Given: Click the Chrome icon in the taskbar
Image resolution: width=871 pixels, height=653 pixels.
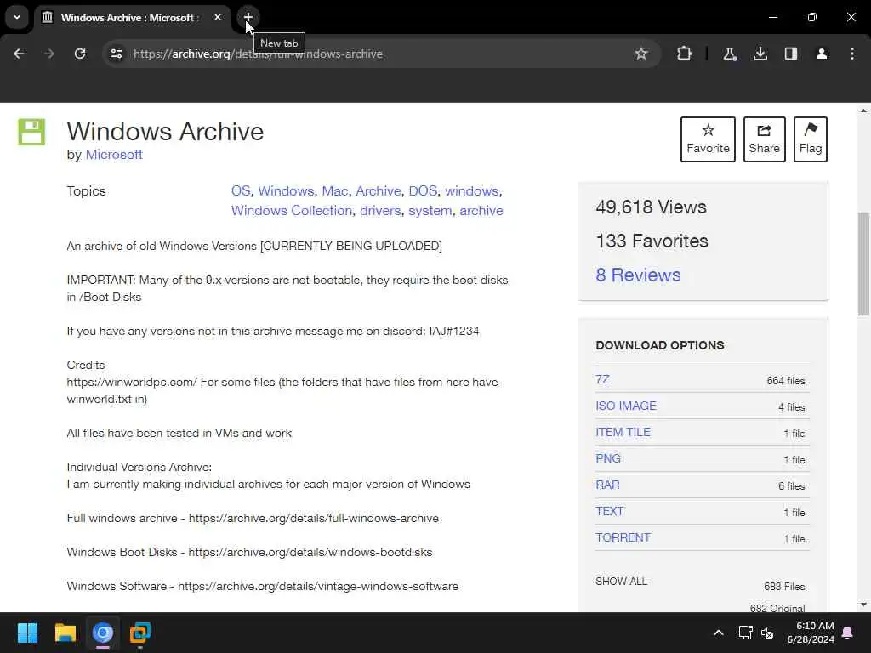Looking at the screenshot, I should [x=103, y=633].
